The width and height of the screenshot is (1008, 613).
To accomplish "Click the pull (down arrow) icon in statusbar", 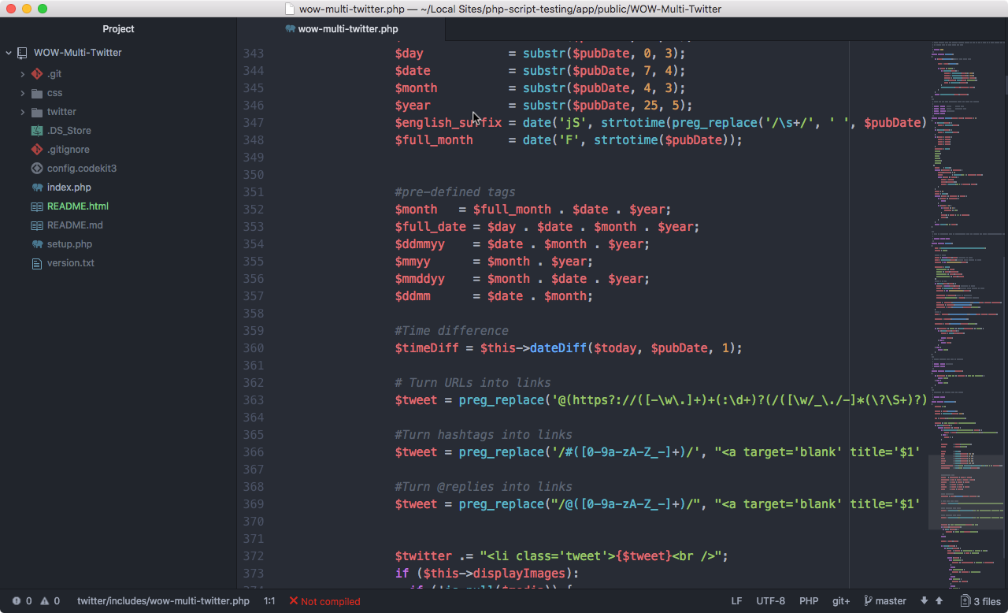I will point(924,600).
